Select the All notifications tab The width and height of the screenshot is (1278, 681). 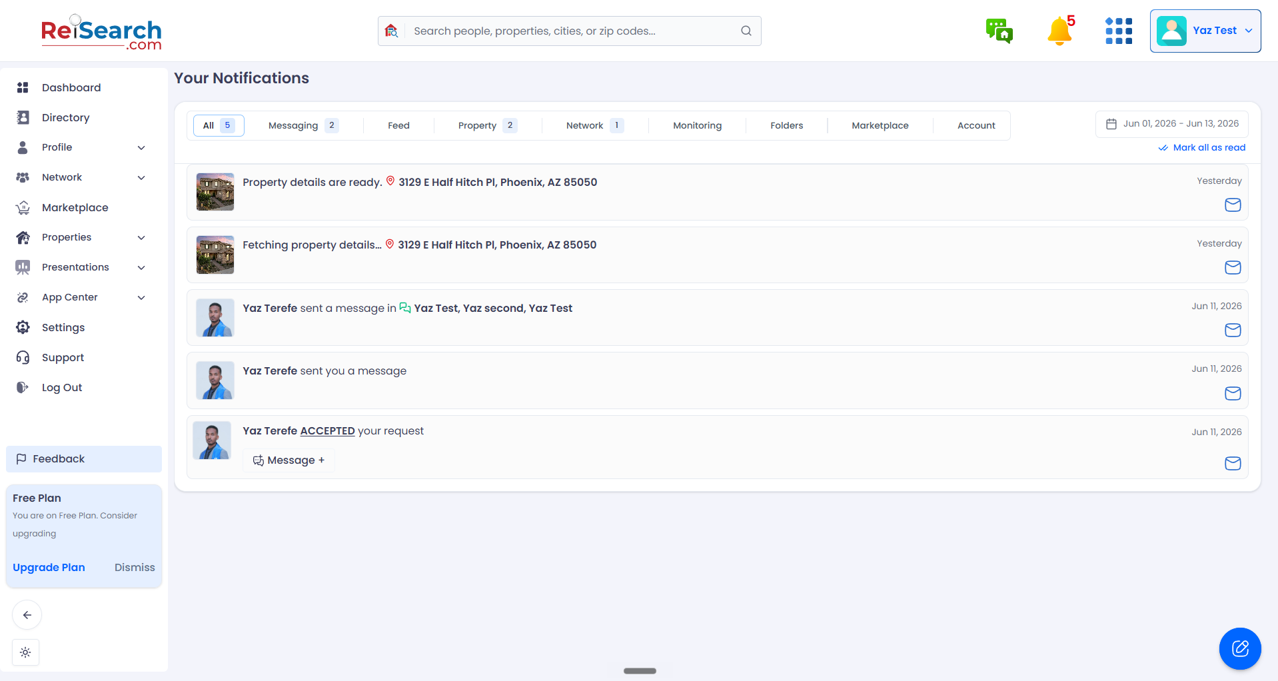click(x=219, y=125)
